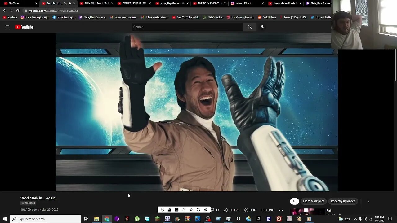Select the From Markiplier chip

[x=314, y=201]
